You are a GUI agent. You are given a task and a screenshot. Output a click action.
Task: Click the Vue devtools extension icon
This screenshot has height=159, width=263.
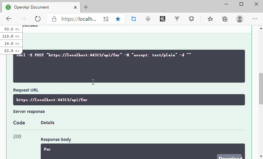(x=177, y=19)
